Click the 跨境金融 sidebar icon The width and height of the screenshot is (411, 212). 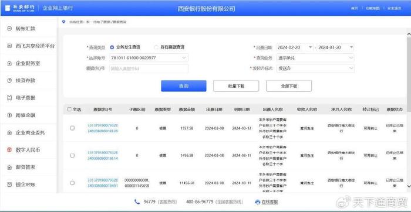(9, 115)
